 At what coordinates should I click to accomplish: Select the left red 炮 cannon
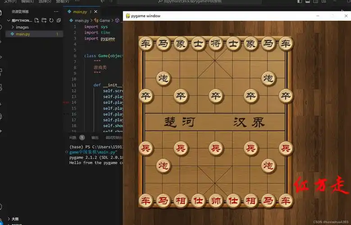tap(164, 166)
